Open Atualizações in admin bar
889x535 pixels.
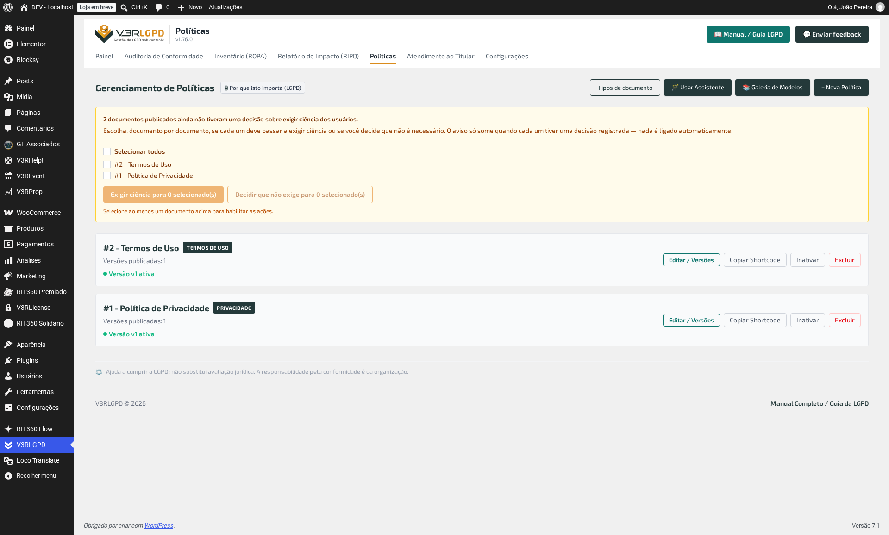point(225,7)
